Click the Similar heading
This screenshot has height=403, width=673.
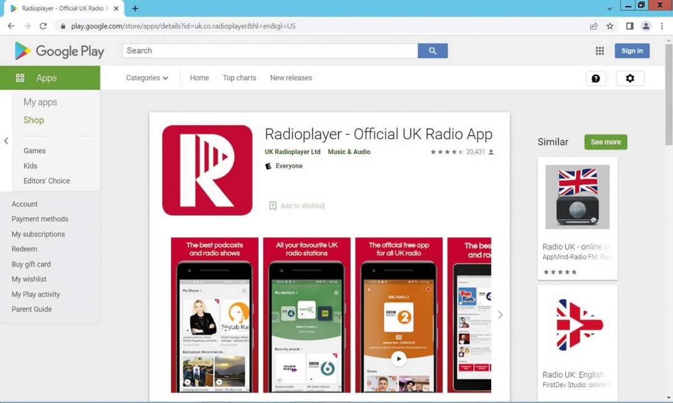tap(553, 142)
